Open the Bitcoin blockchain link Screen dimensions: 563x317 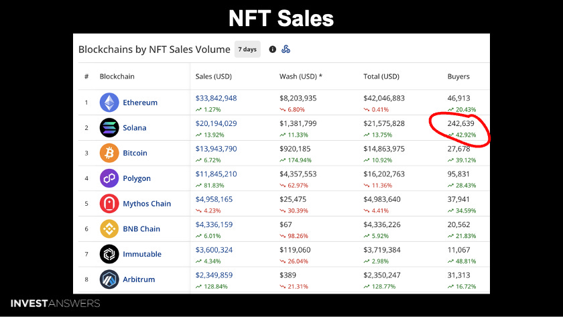pyautogui.click(x=135, y=153)
